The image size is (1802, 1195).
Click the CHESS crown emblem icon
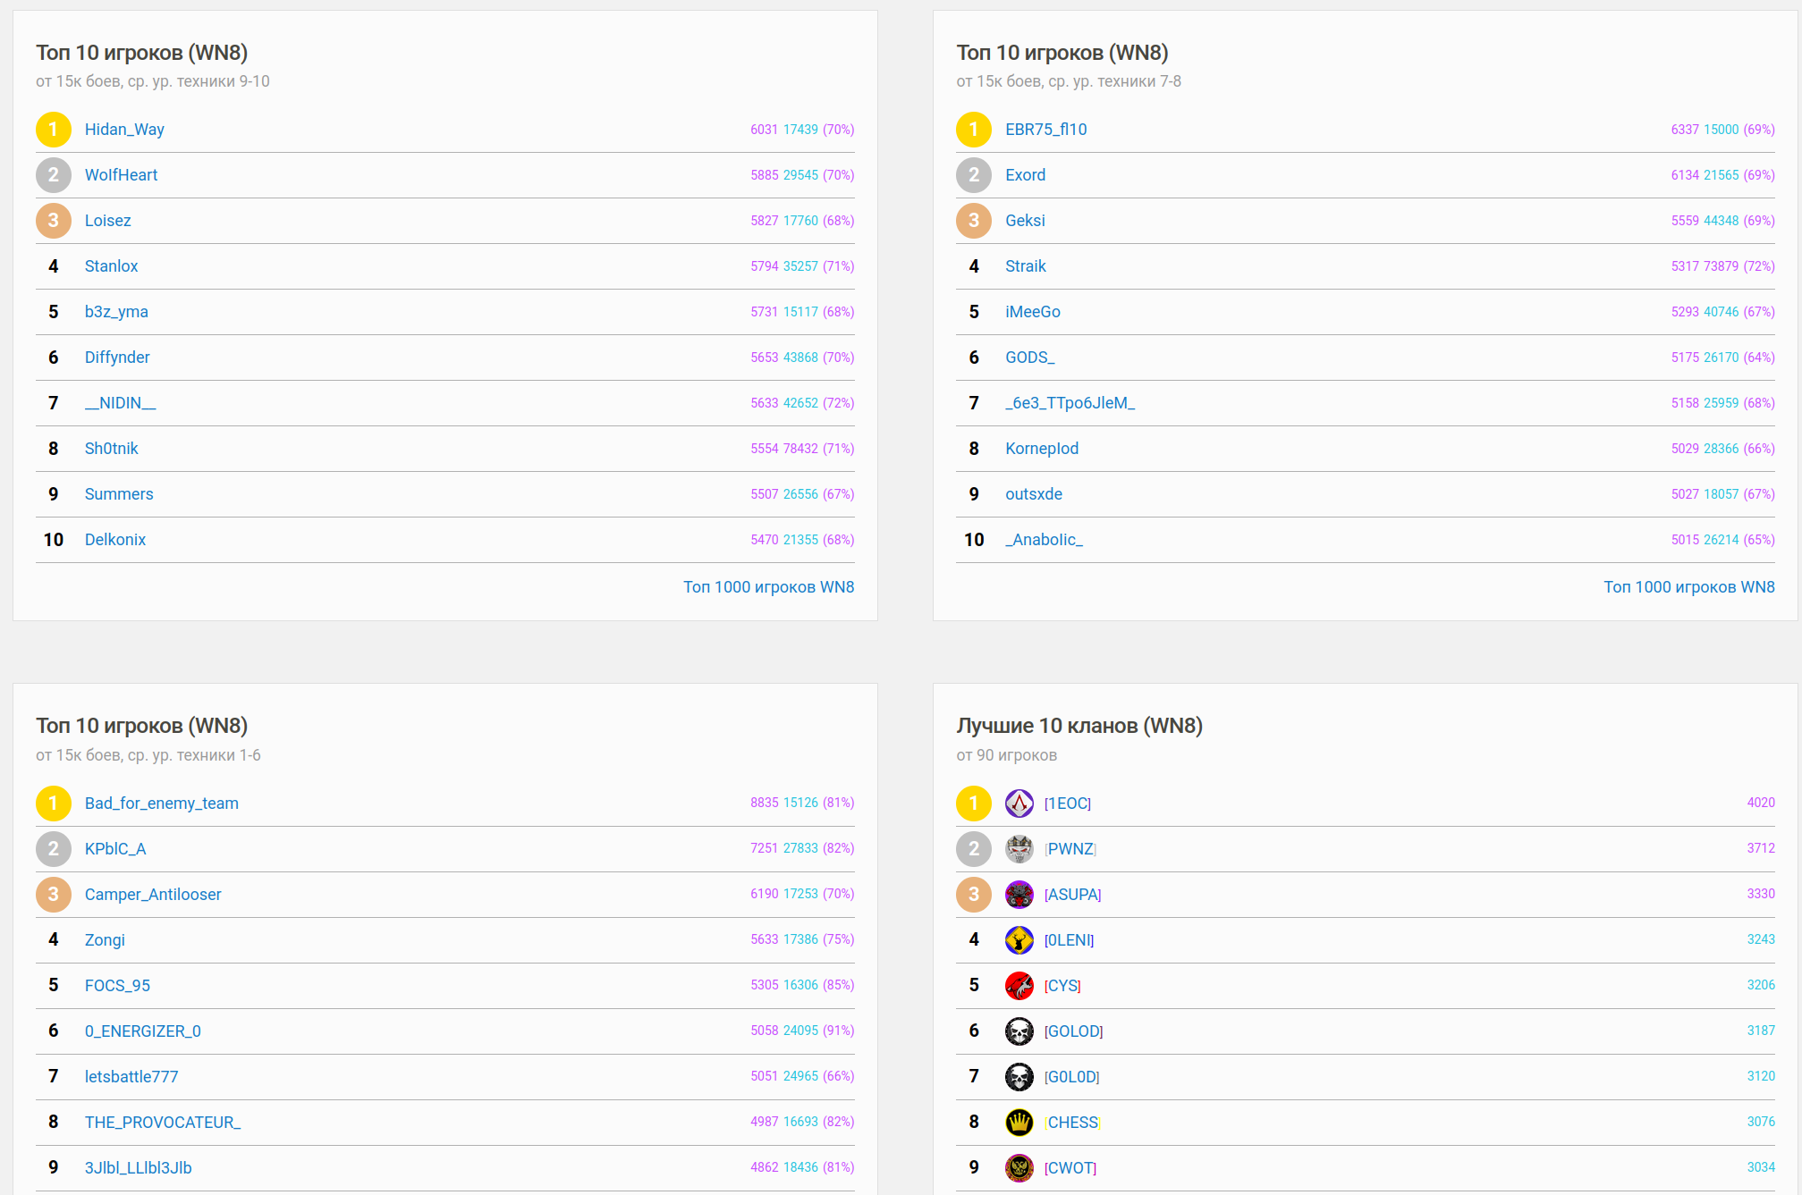(x=1019, y=1123)
